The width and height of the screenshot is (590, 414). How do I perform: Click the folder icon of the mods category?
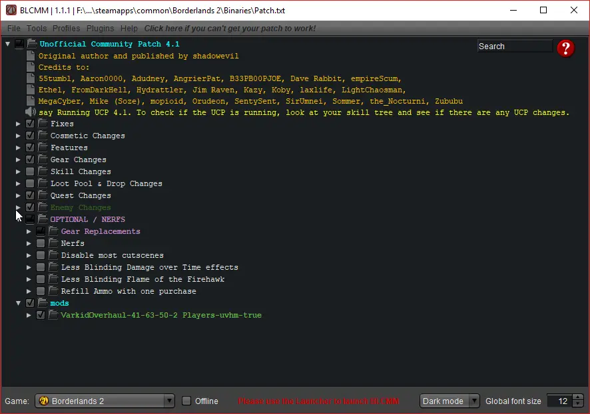pos(43,303)
